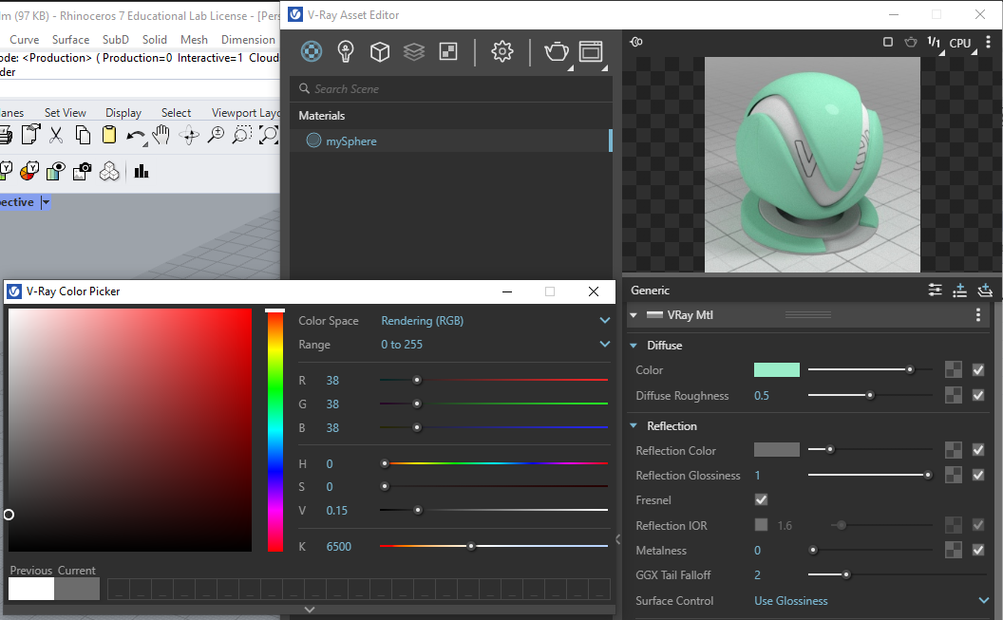This screenshot has width=1003, height=620.
Task: Expand color picker bottom chevron
Action: pos(310,610)
